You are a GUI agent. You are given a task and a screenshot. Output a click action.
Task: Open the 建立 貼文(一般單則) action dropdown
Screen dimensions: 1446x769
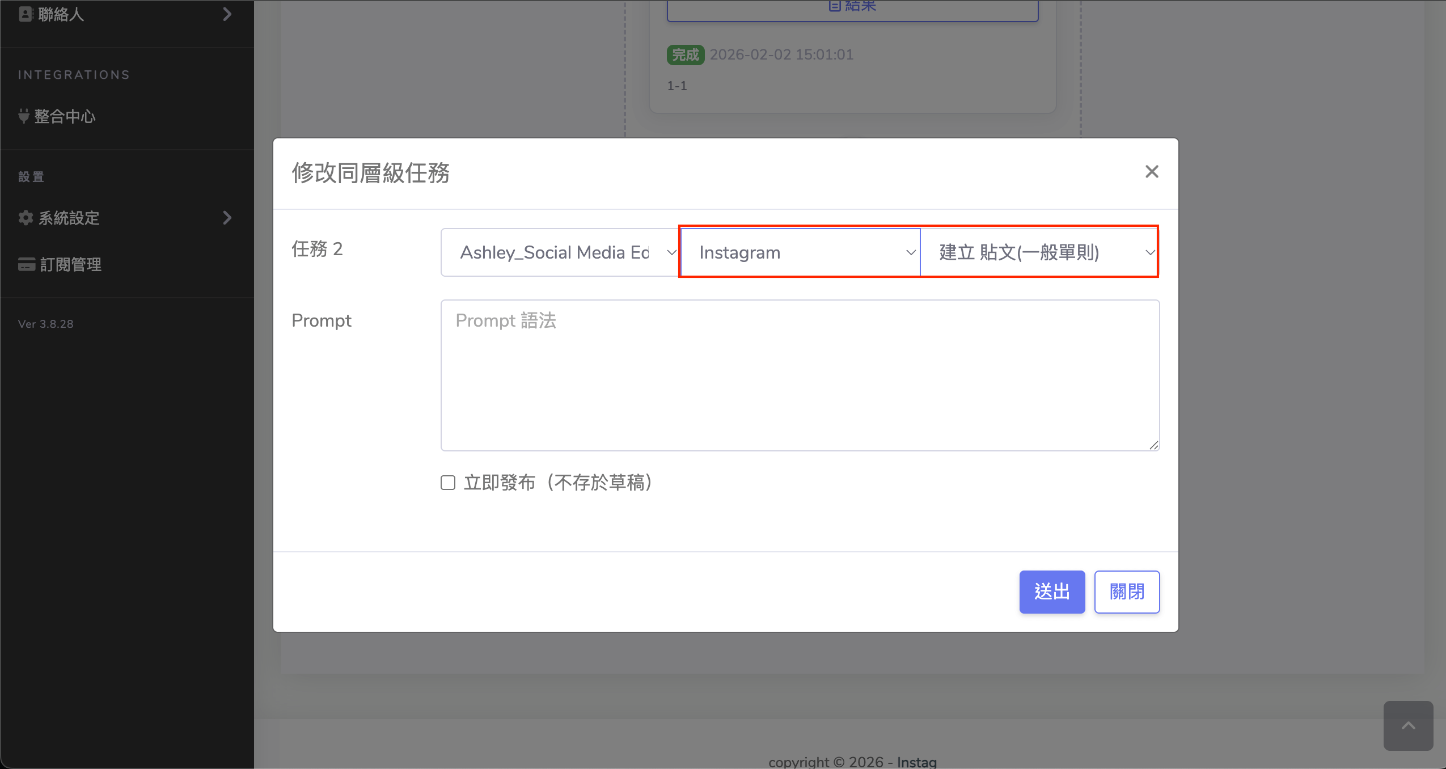[1039, 252]
